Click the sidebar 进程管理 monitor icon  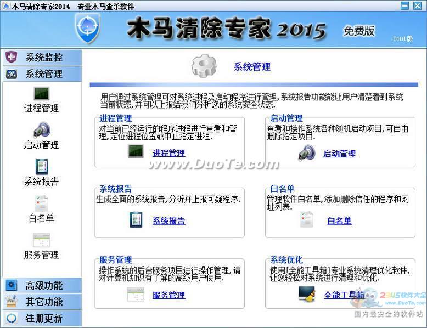[42, 94]
